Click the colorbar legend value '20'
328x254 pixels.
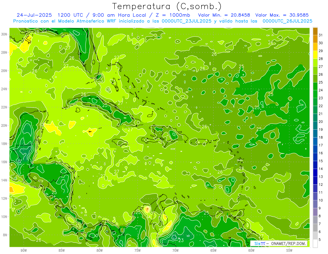321,121
